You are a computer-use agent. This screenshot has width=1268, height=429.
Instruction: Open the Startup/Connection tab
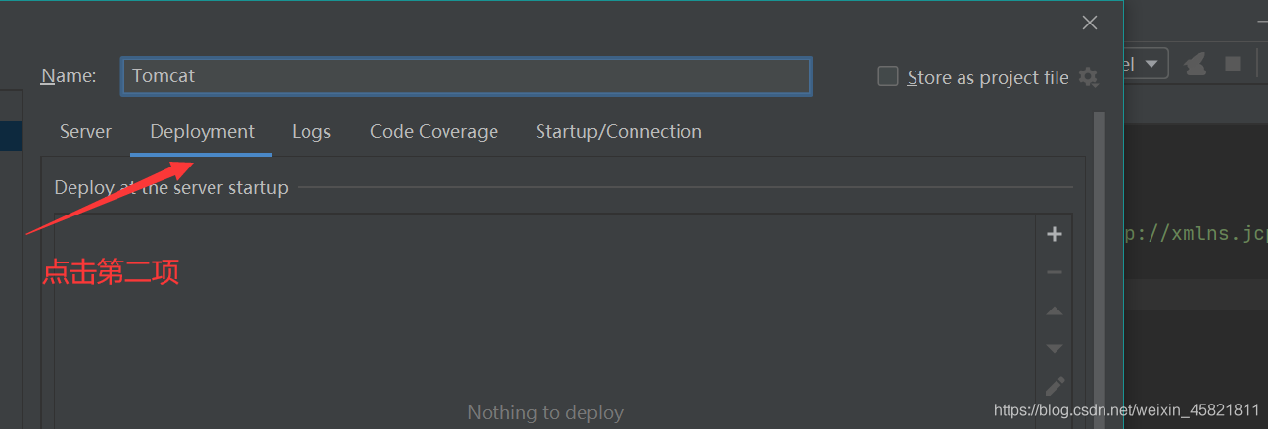pyautogui.click(x=618, y=132)
